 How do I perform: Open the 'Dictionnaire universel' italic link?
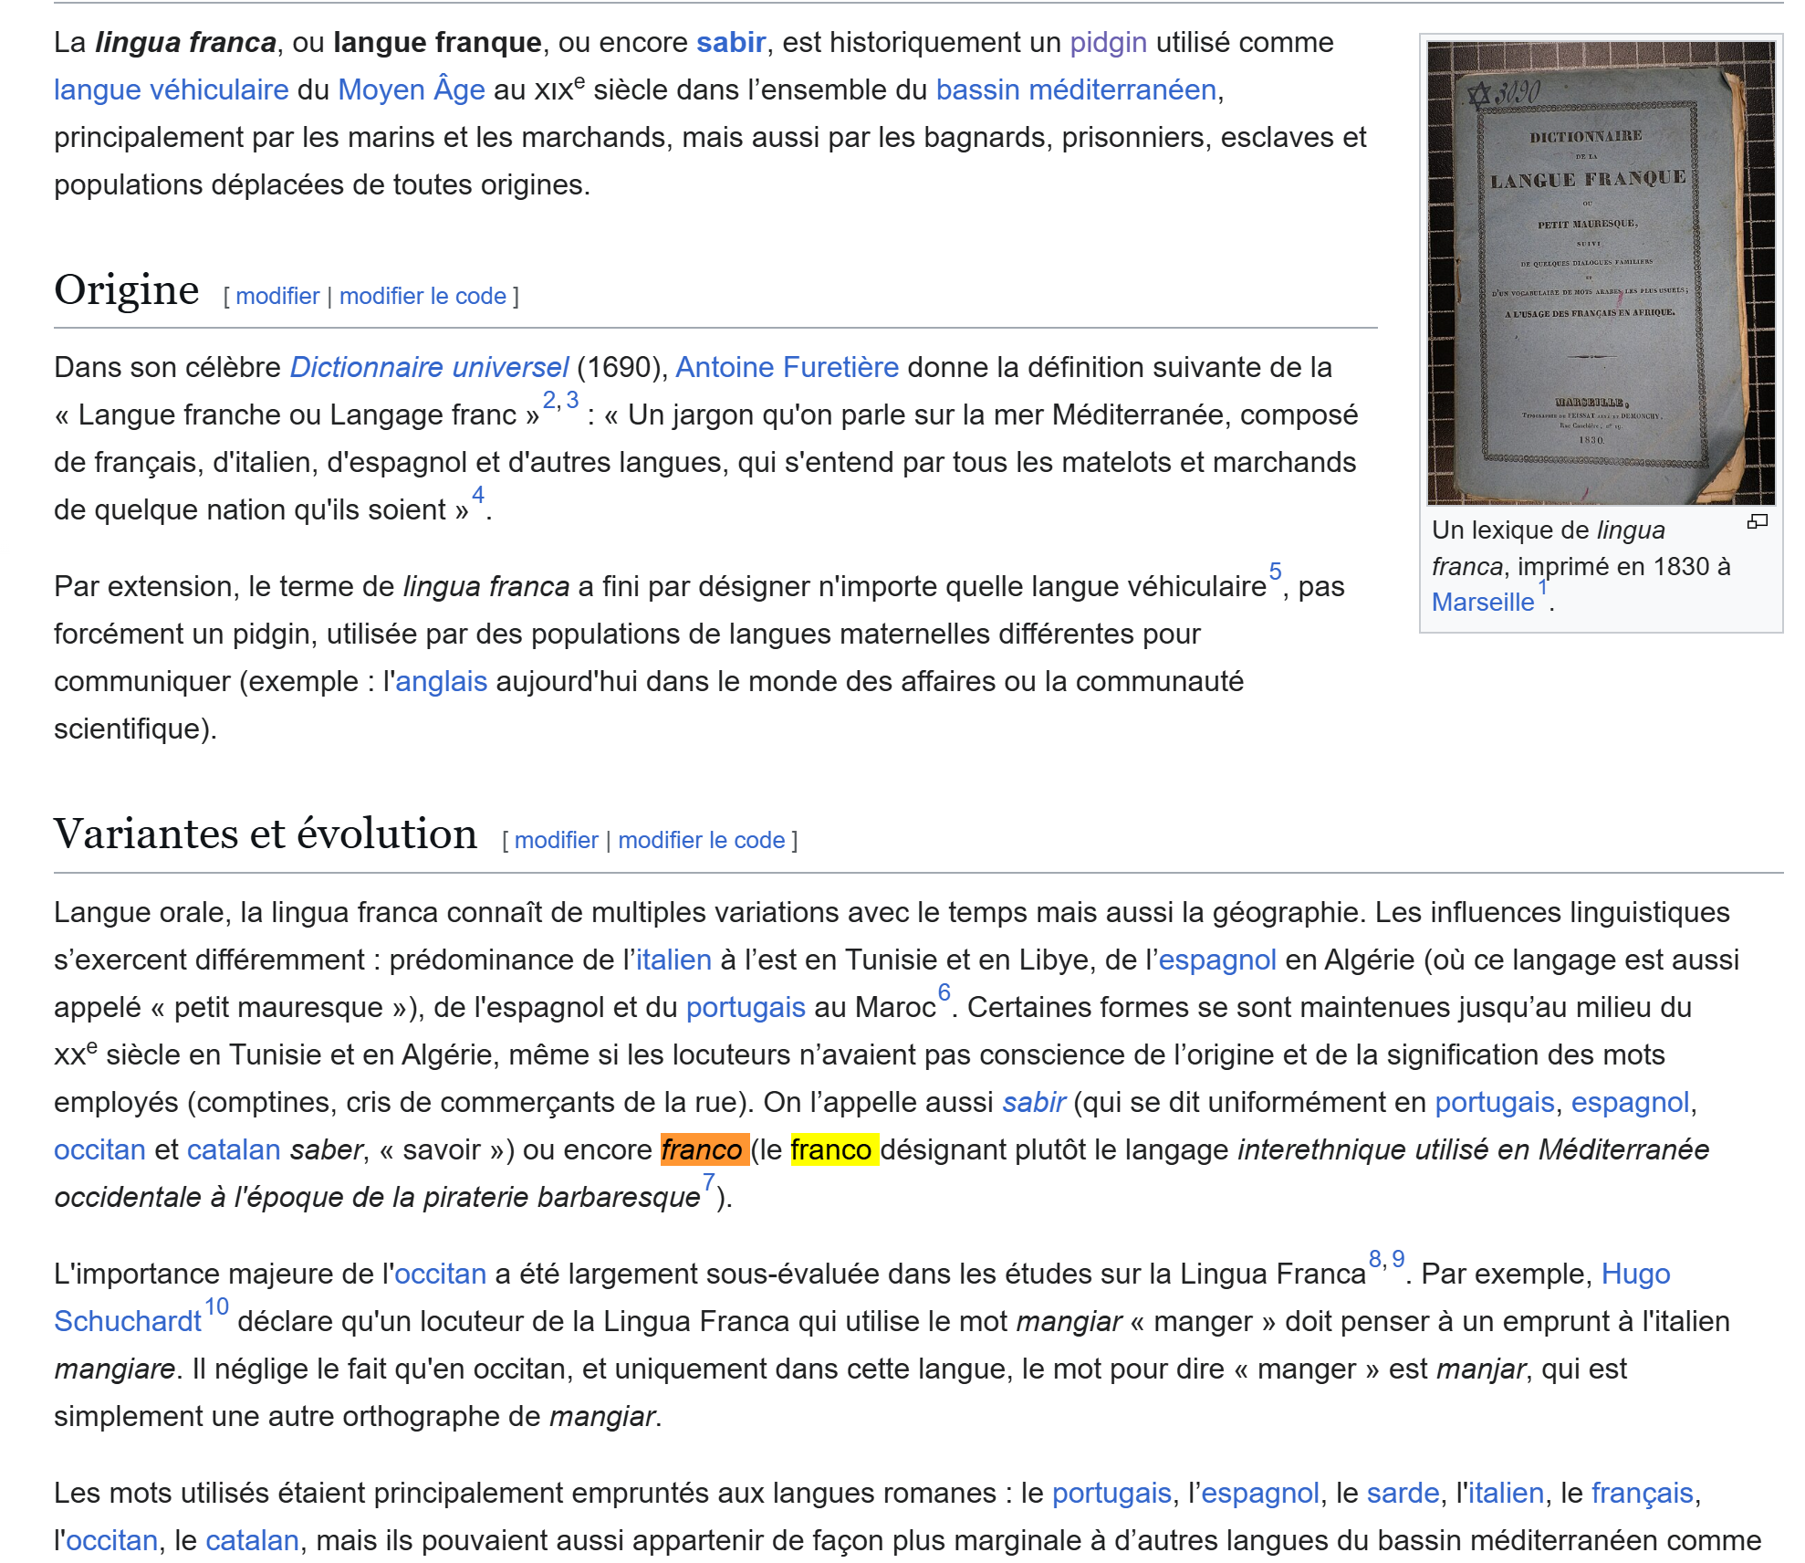[x=429, y=367]
